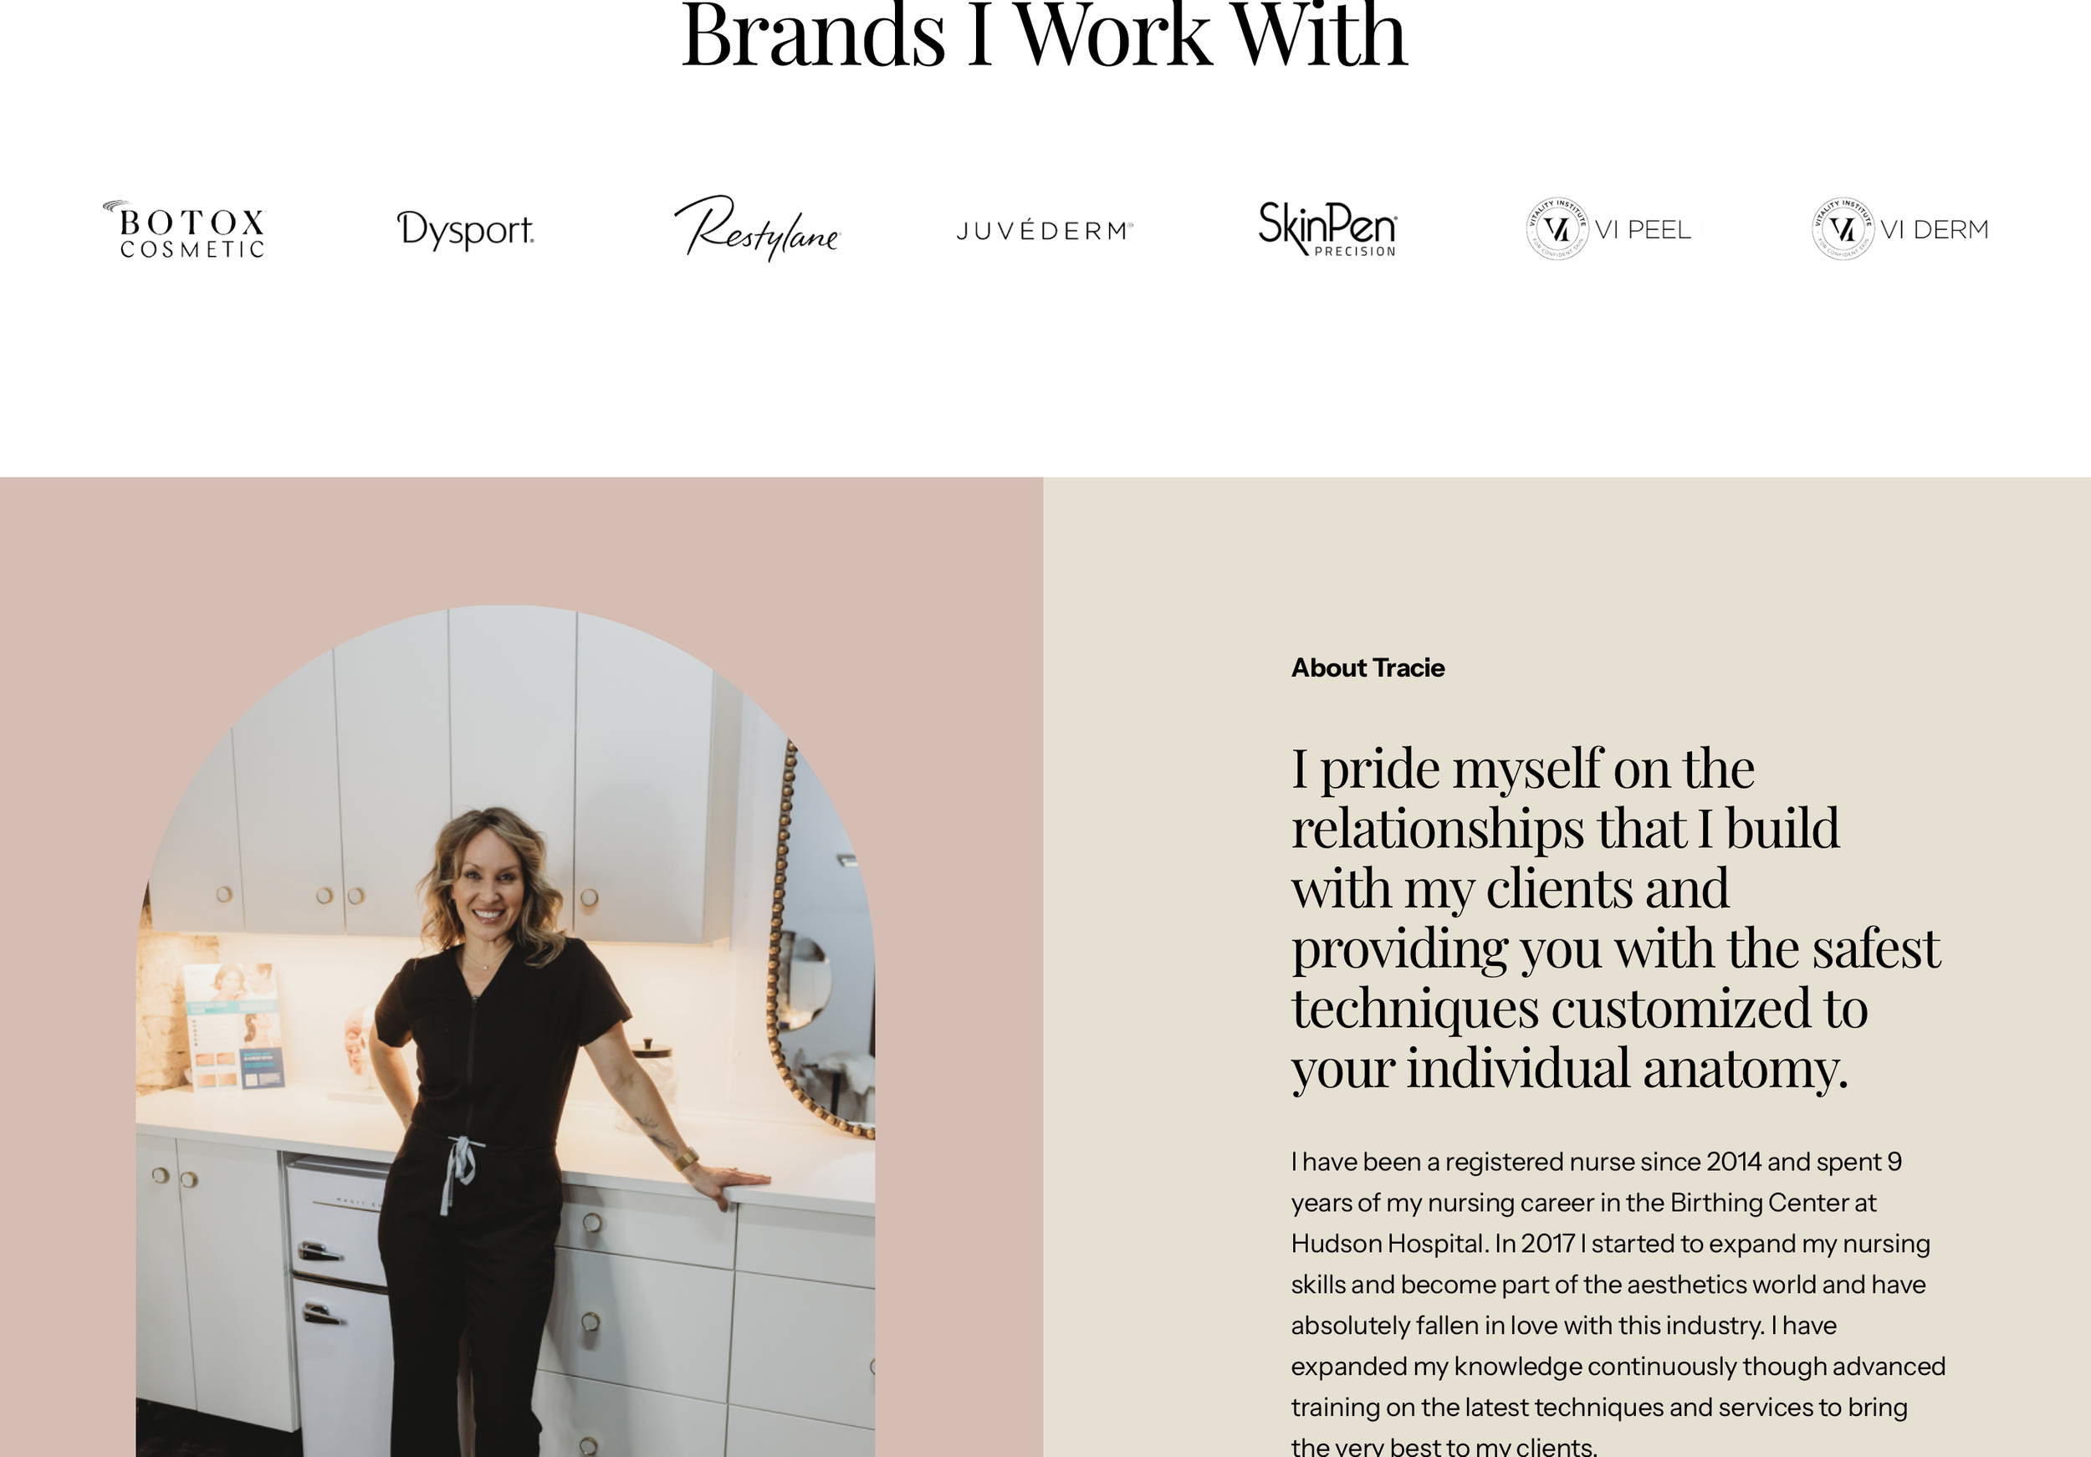The height and width of the screenshot is (1457, 2091).
Task: Click the Juvéderm logo
Action: 1045,230
